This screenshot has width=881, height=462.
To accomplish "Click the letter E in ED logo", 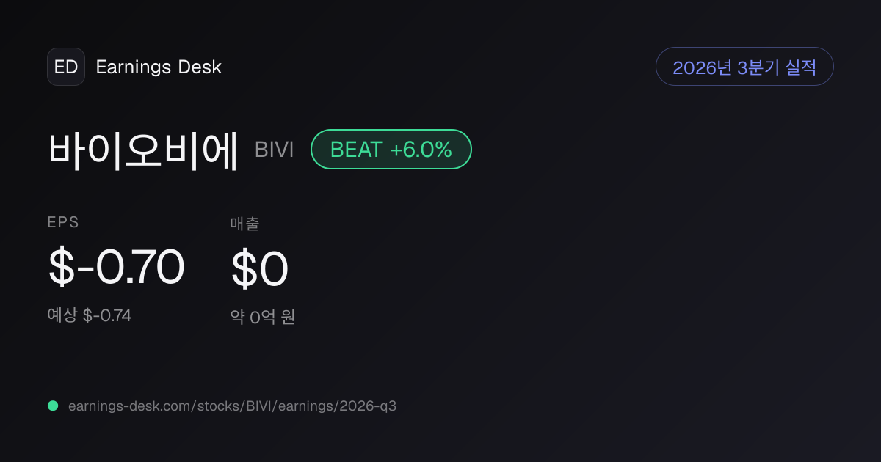I will (59, 67).
